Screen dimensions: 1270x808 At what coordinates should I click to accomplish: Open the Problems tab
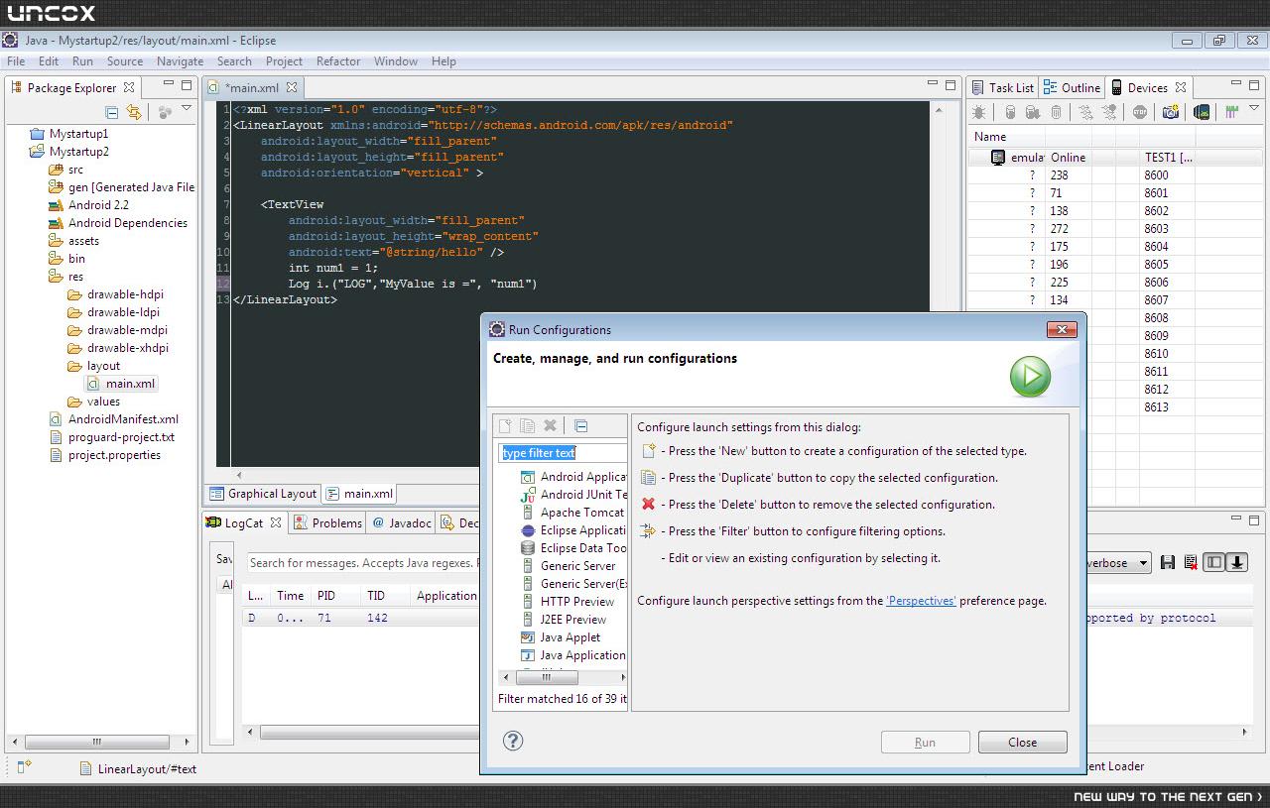point(327,522)
